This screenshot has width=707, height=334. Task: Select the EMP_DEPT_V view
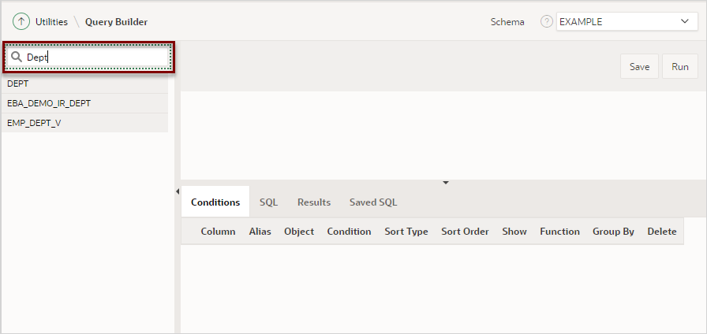84,123
